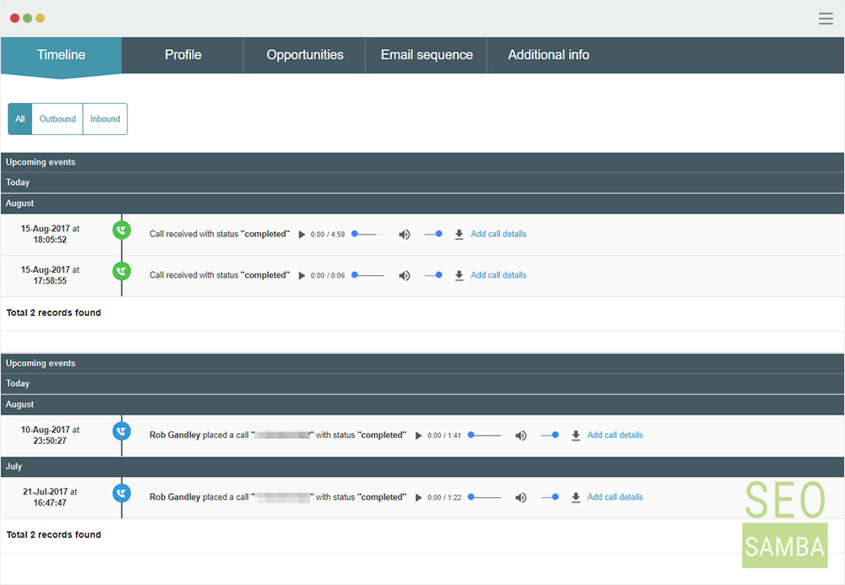Click the green inbound call icon at 17:58:55
845x585 pixels.
click(x=122, y=271)
